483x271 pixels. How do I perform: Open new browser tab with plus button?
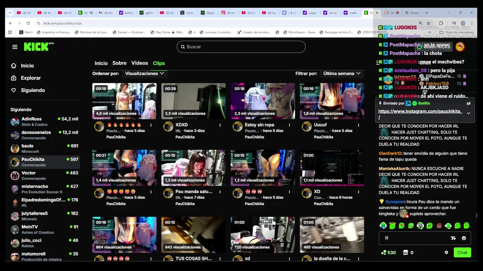(427, 13)
